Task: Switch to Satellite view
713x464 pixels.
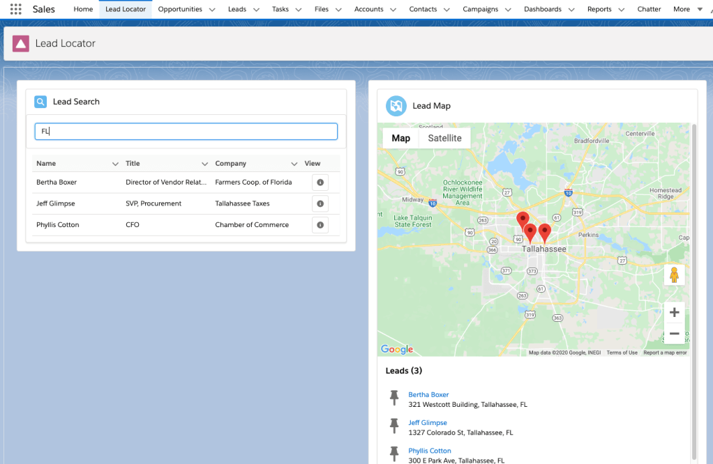Action: [x=444, y=138]
